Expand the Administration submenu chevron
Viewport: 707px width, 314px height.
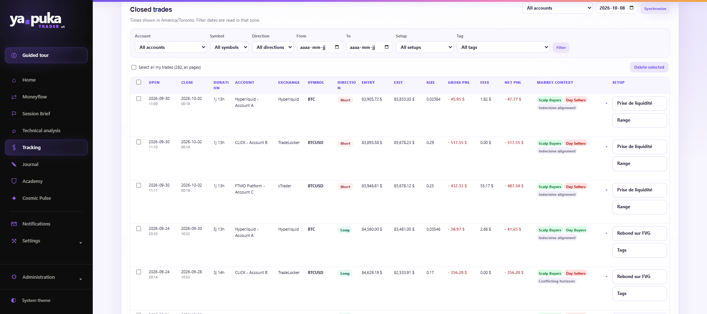81,279
